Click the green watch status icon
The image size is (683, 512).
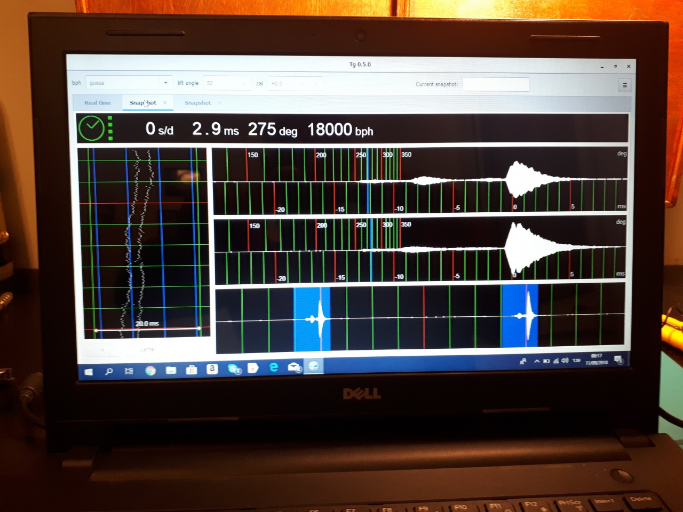tap(92, 129)
